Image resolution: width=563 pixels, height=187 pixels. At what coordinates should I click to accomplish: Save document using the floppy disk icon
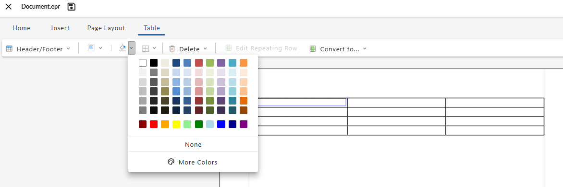coord(72,6)
